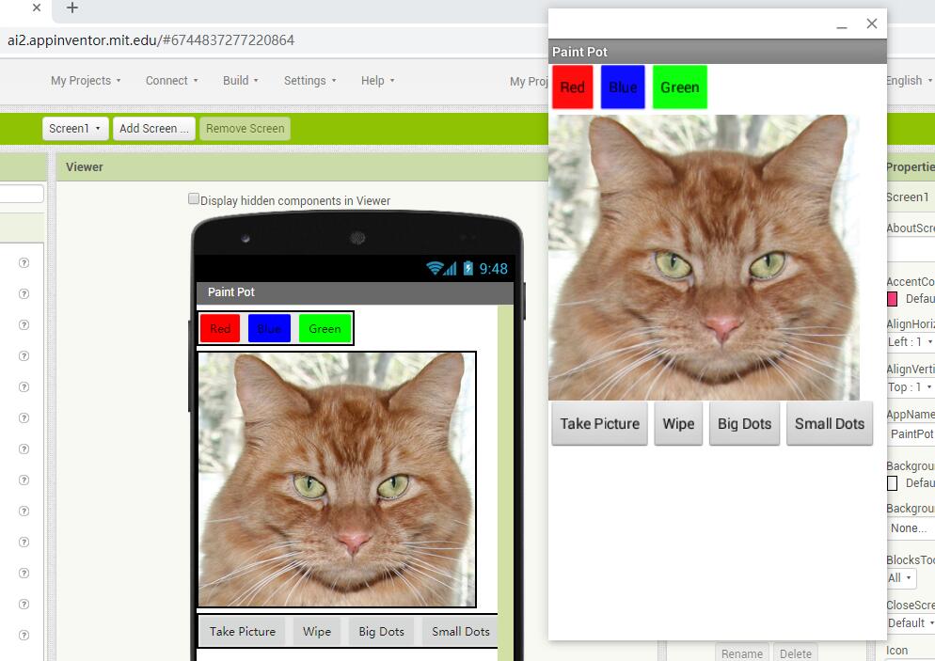Open a new browser tab
Viewport: 935px width, 661px height.
(x=72, y=8)
